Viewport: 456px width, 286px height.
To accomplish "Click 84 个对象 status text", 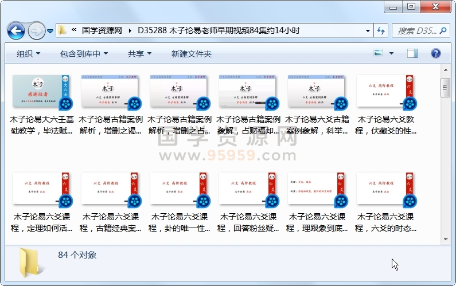I will 77,255.
